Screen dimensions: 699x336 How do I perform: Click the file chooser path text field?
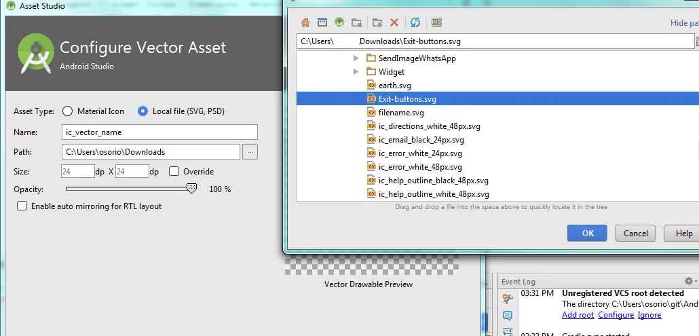click(495, 41)
